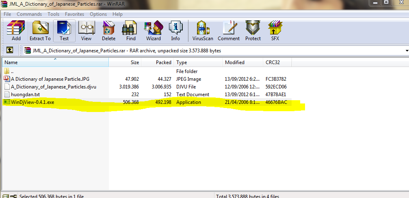
Task: Click the archive icon in address bar
Action: [28, 51]
